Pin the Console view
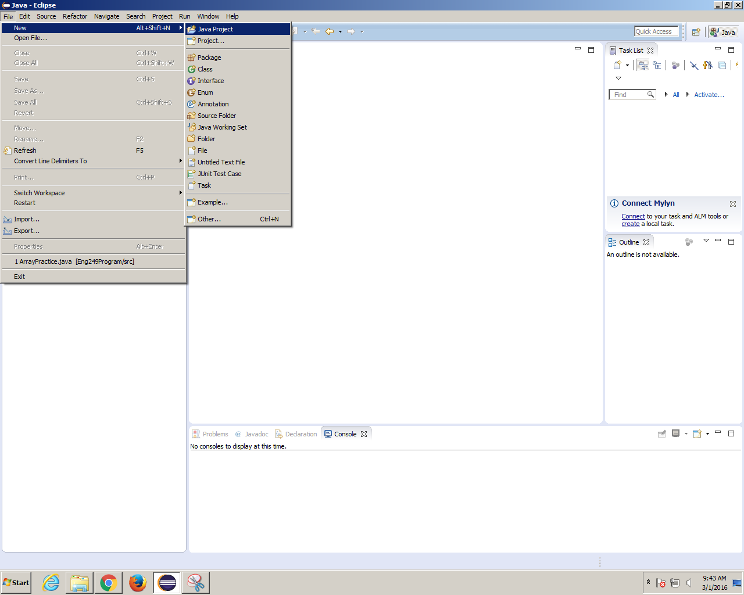The image size is (744, 595). point(661,434)
